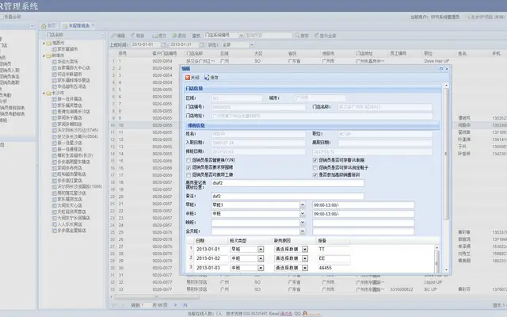Open the 早班 shift dropdown
This screenshot has height=317, width=507.
(x=303, y=204)
